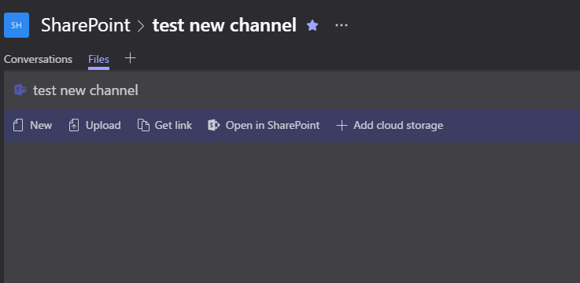
Task: Add cloud storage to the channel
Action: pos(390,126)
